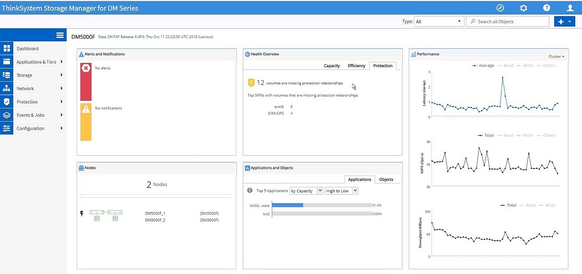Open the Type All dropdown
582x274 pixels.
438,21
